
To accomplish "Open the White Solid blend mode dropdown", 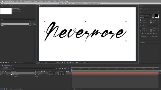I will 52,75.
